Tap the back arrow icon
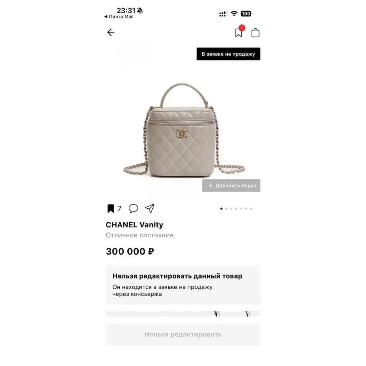 coord(111,32)
